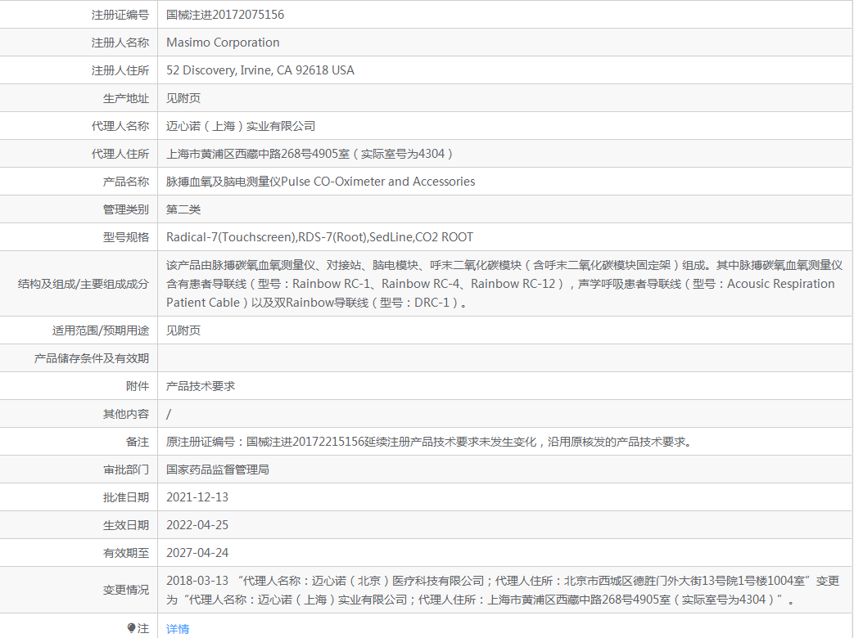
Task: Click the 注册人住所 label
Action: click(x=120, y=70)
